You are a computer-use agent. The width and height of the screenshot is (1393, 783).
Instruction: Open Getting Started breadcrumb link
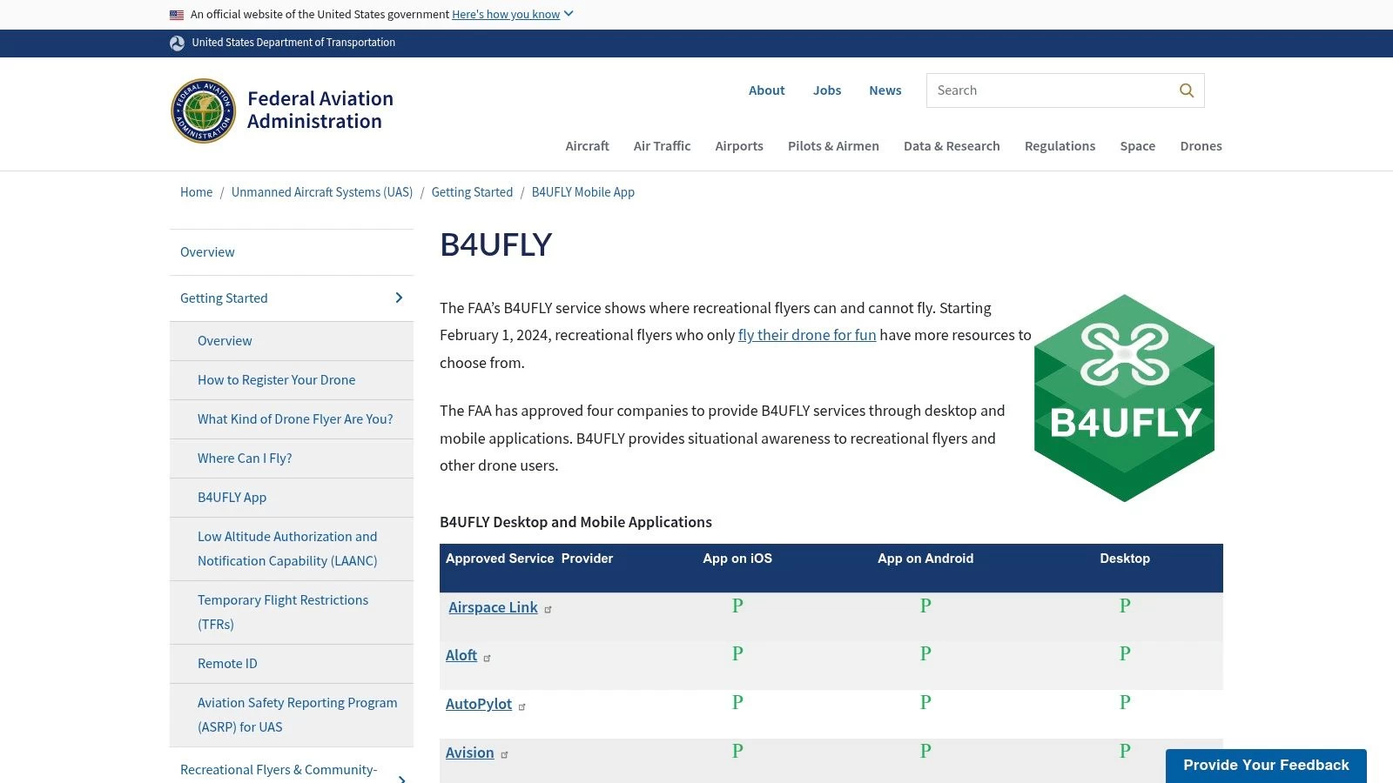472,192
